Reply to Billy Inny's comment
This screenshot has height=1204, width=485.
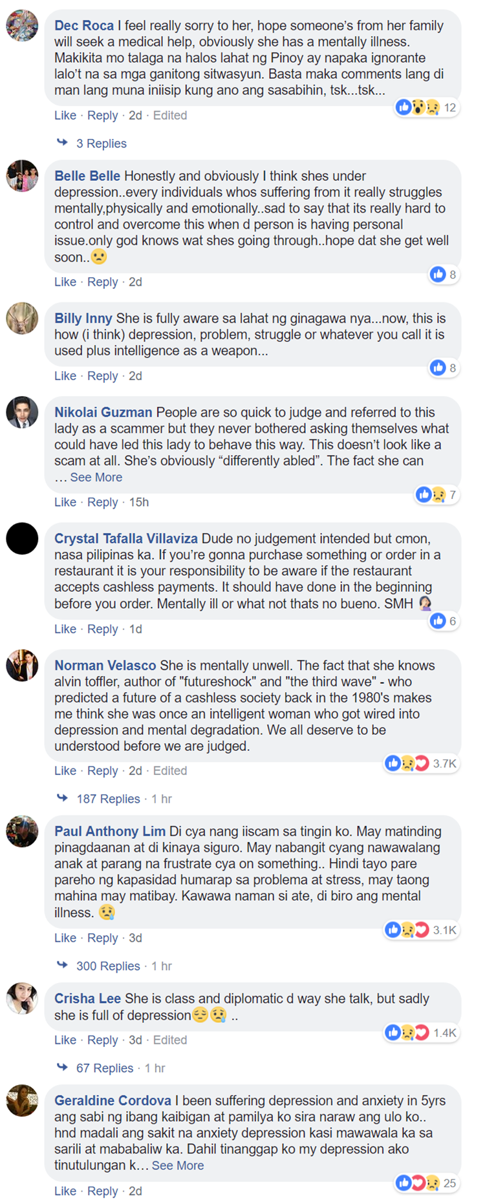tap(102, 376)
